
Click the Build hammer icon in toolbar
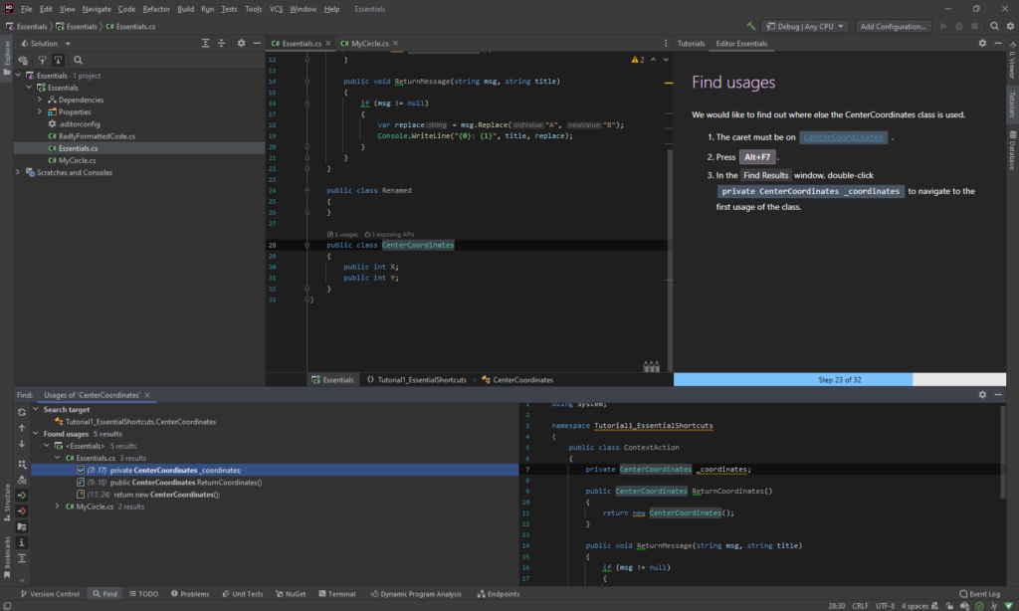(751, 26)
